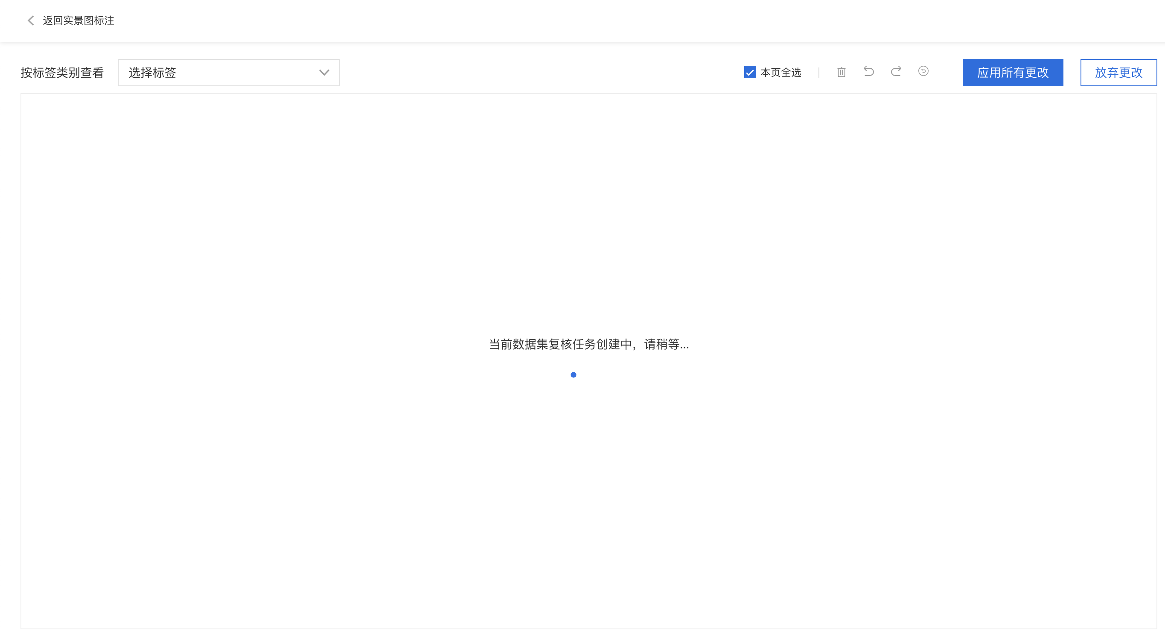Click the back arrow beside 返回实景图标注
The height and width of the screenshot is (637, 1165).
(31, 20)
